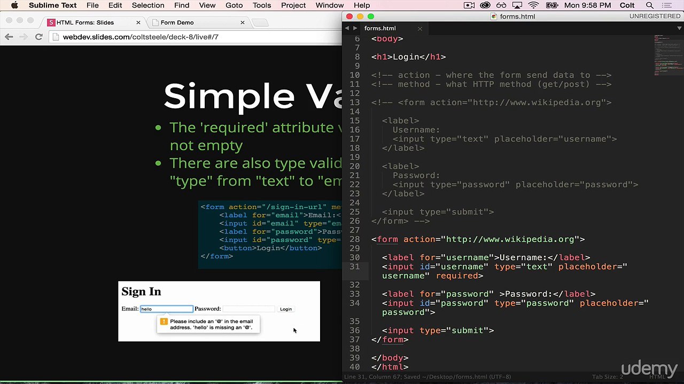Open the Goto menu
This screenshot has height=384, width=684.
tap(234, 5)
